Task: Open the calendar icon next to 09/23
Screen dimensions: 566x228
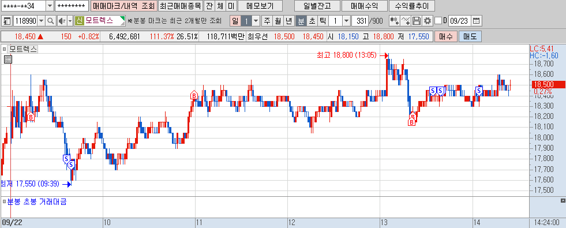Action: (x=477, y=21)
